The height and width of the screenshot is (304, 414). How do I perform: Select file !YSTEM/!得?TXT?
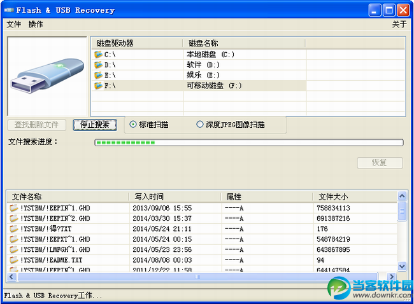pyautogui.click(x=46, y=228)
